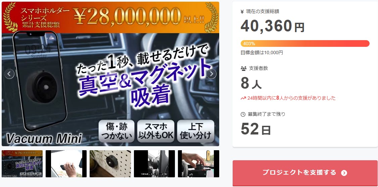Click the 傷・跡つかない feature badge
Image resolution: width=378 pixels, height=187 pixels.
point(116,131)
